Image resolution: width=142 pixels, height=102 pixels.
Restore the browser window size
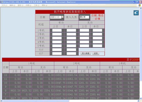pos(137,2)
